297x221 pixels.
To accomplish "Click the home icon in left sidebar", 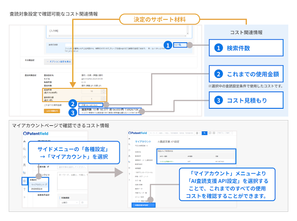I will (x=24, y=142).
